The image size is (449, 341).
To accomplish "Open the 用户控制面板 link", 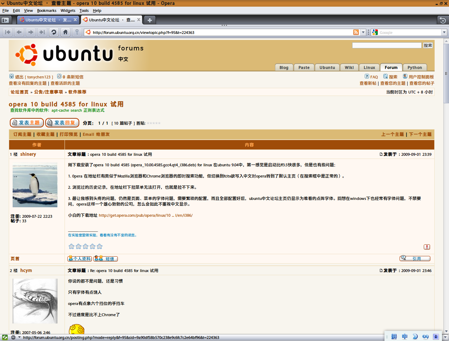I will [421, 77].
